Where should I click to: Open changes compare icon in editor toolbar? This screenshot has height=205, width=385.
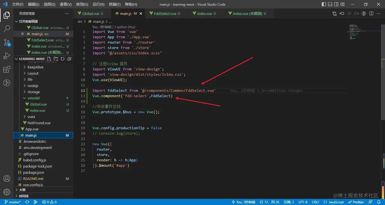click(335, 14)
